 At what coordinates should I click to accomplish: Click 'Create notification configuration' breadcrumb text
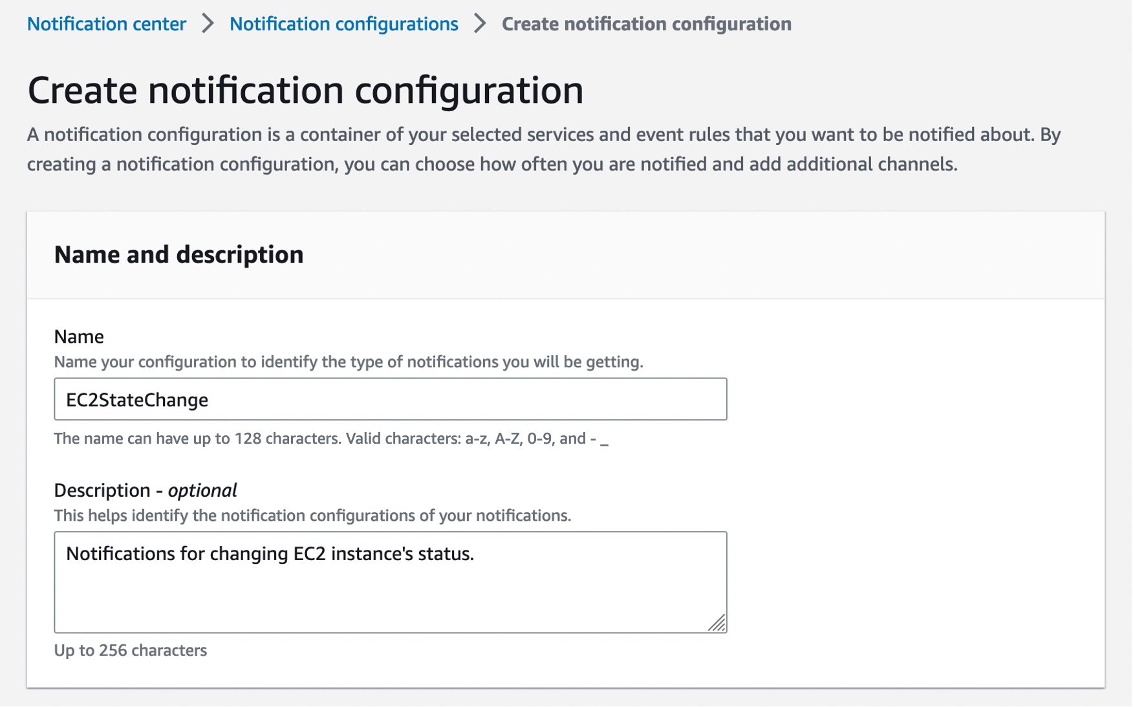[x=647, y=24]
